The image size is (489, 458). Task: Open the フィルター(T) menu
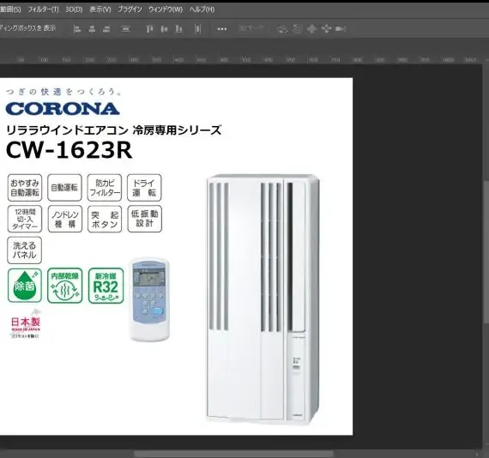click(x=43, y=9)
